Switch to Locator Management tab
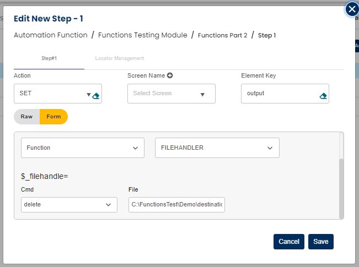Screen dimensions: 359x267 [x=120, y=58]
